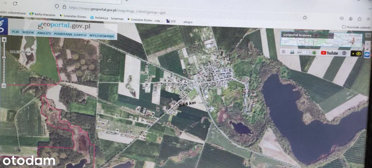Viewport: 372px width, 168px height.
Task: Click the zoom out minus button
Action: click(4, 86)
